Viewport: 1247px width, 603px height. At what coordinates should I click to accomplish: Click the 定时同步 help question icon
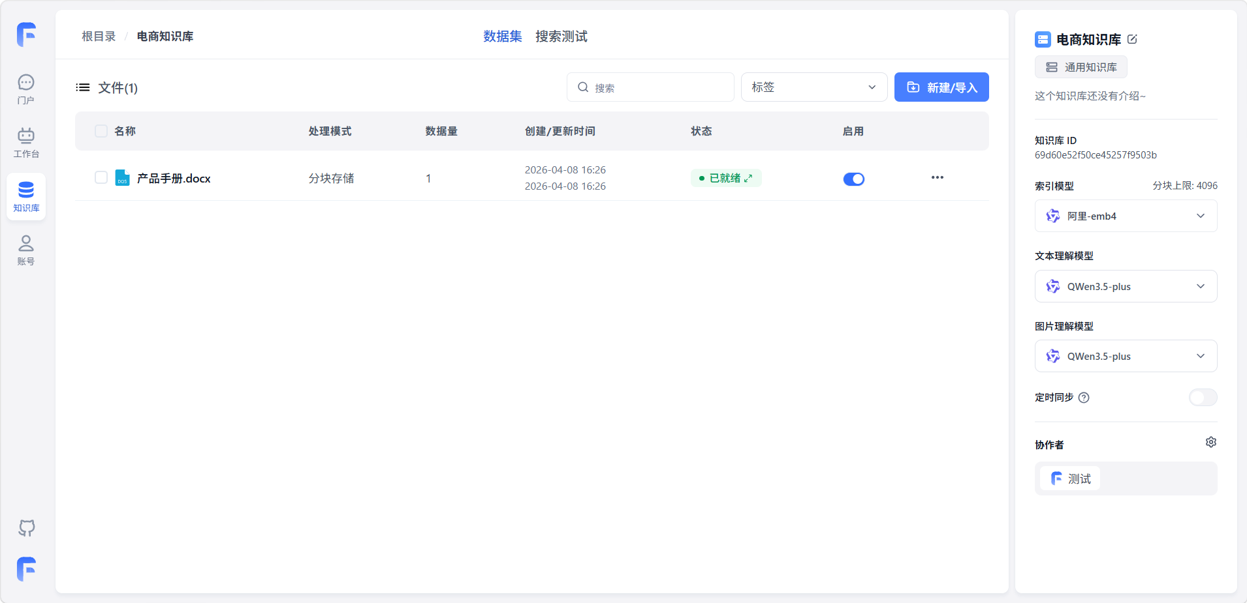1084,398
